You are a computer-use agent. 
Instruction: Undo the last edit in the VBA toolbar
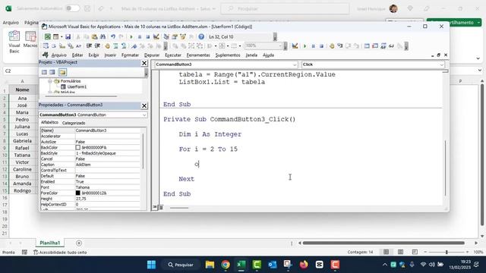point(113,37)
